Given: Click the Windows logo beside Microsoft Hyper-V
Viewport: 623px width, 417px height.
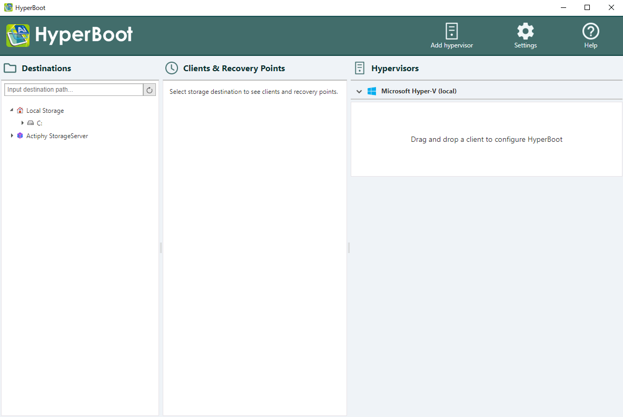Looking at the screenshot, I should 372,91.
